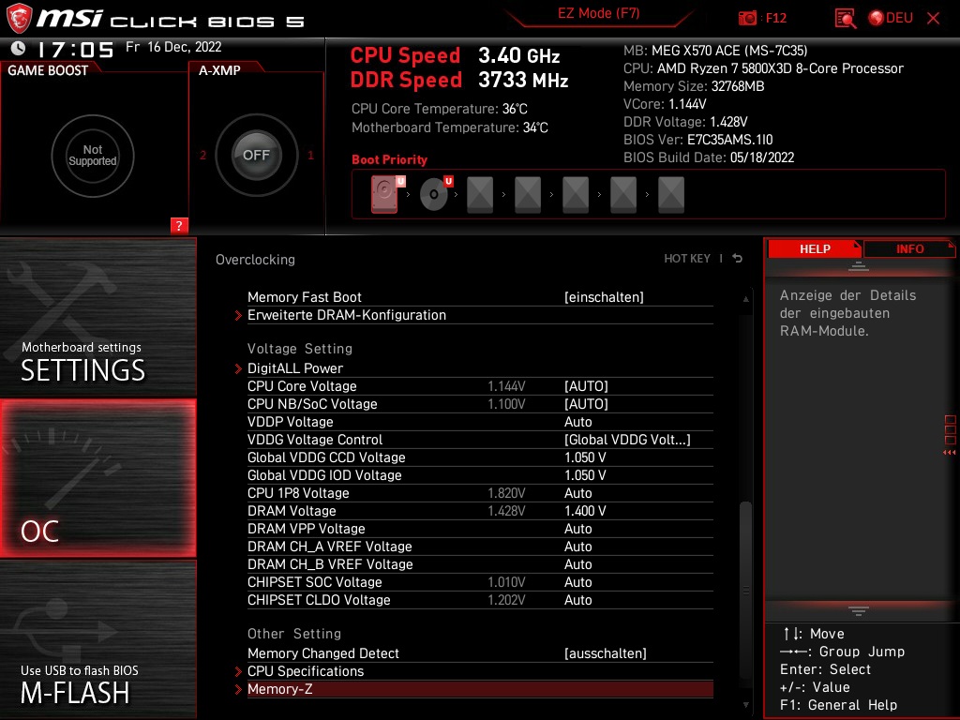Select the fourth empty boot priority slot

pyautogui.click(x=528, y=195)
